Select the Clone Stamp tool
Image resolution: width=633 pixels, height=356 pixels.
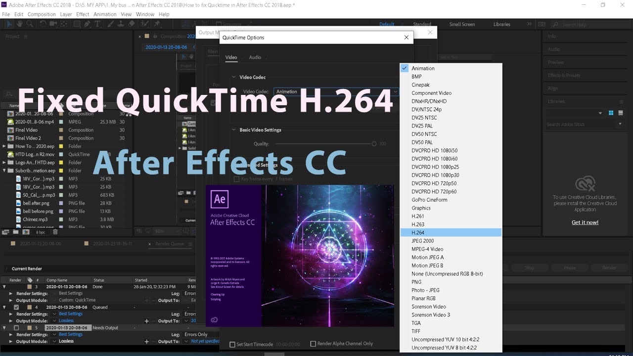[120, 24]
